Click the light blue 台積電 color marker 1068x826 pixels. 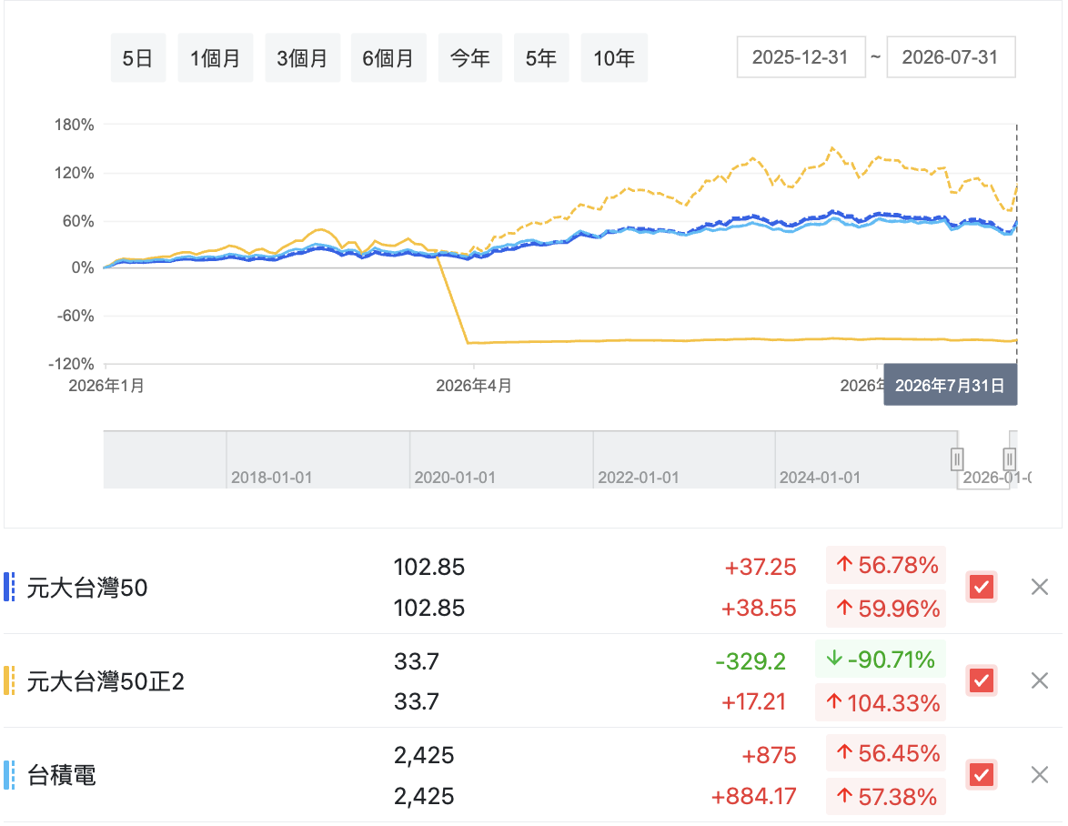click(x=9, y=774)
